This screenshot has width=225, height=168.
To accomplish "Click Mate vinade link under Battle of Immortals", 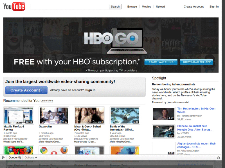I will coord(121,142).
